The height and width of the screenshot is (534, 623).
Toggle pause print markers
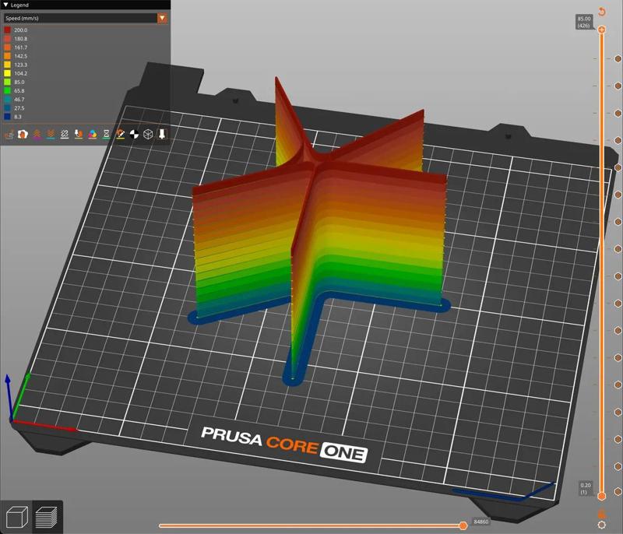[107, 134]
